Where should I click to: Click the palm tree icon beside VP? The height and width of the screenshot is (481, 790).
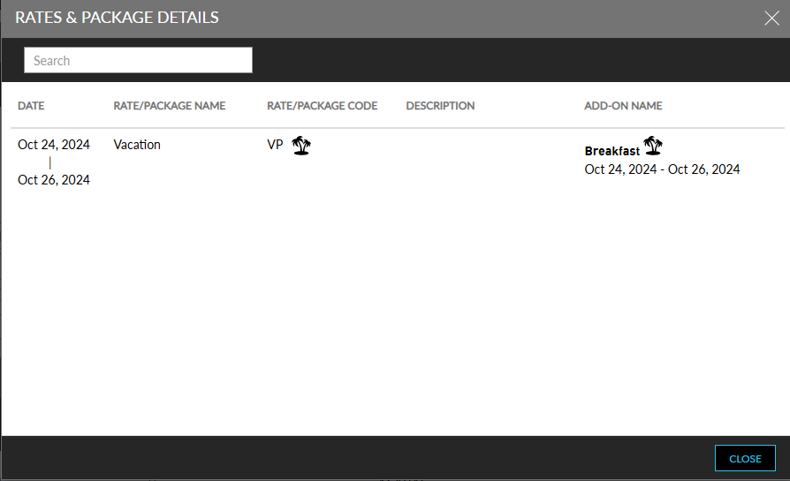[x=302, y=146]
